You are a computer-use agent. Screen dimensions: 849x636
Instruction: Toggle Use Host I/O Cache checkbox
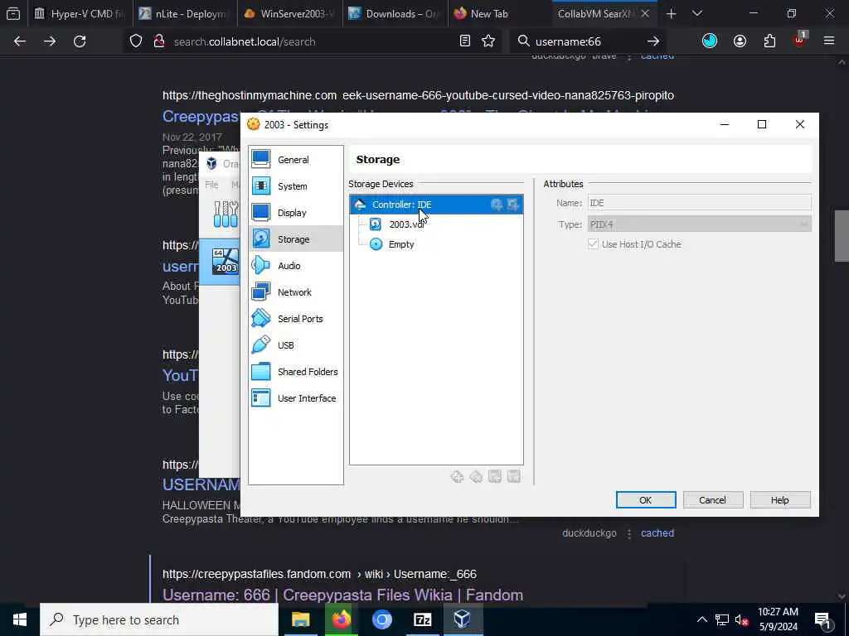594,244
